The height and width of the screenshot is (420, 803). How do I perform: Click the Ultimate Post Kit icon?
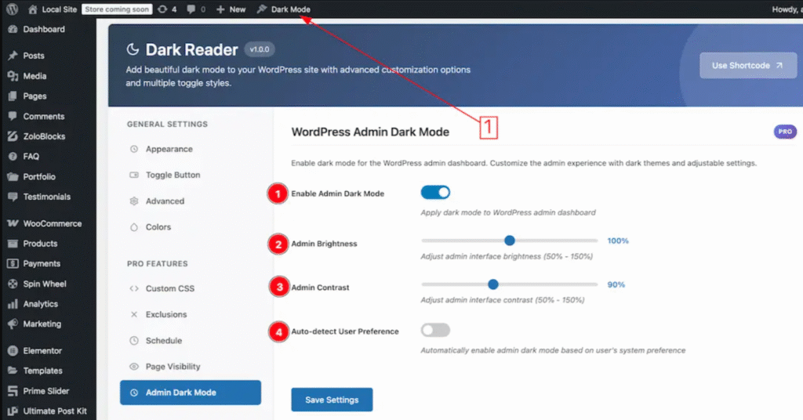(13, 411)
